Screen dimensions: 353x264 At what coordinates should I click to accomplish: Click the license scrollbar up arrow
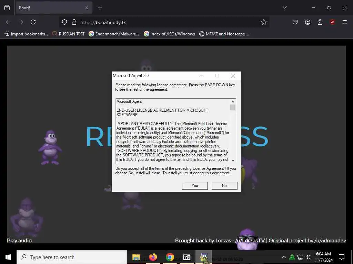pos(233,102)
